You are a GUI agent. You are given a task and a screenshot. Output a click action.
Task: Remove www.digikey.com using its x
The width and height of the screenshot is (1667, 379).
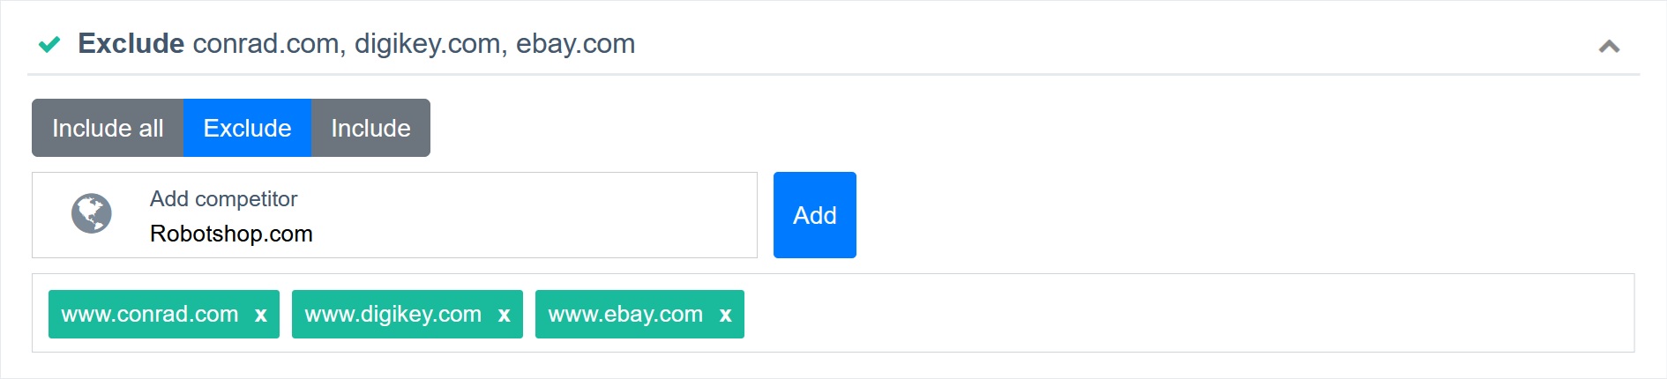(505, 315)
